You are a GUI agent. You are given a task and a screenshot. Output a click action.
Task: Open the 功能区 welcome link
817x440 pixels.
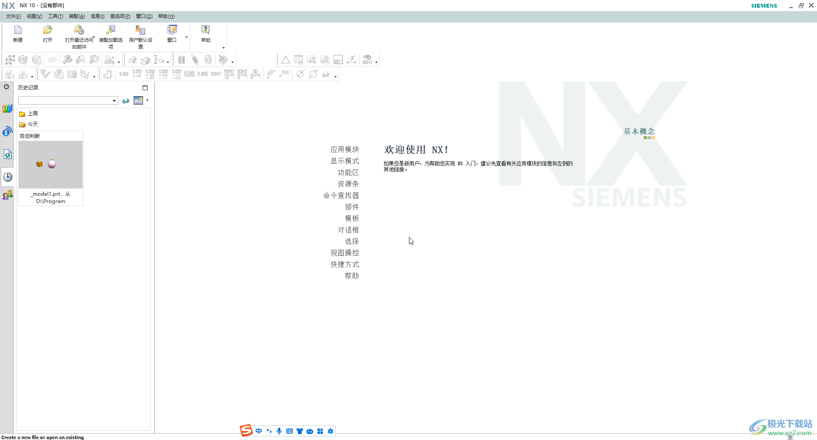348,172
